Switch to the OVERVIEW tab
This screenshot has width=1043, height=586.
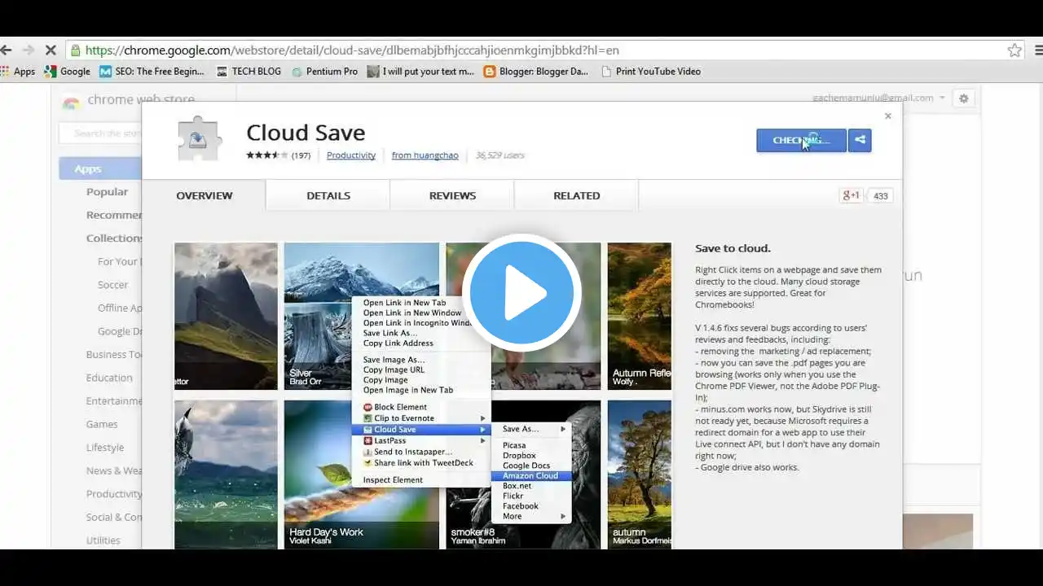point(205,195)
